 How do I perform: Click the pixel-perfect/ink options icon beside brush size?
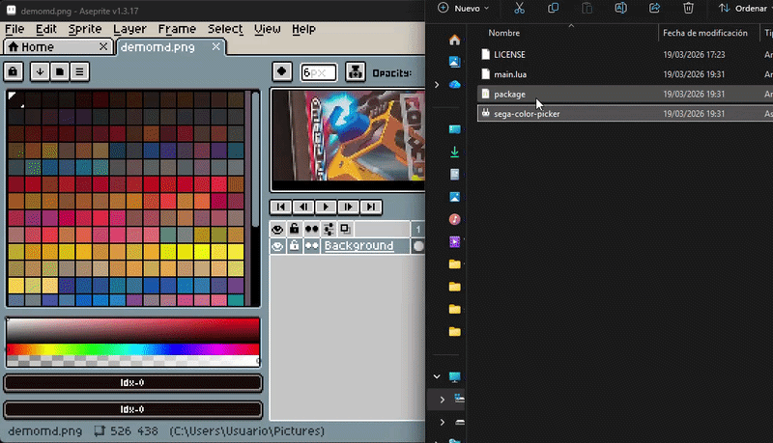[355, 71]
